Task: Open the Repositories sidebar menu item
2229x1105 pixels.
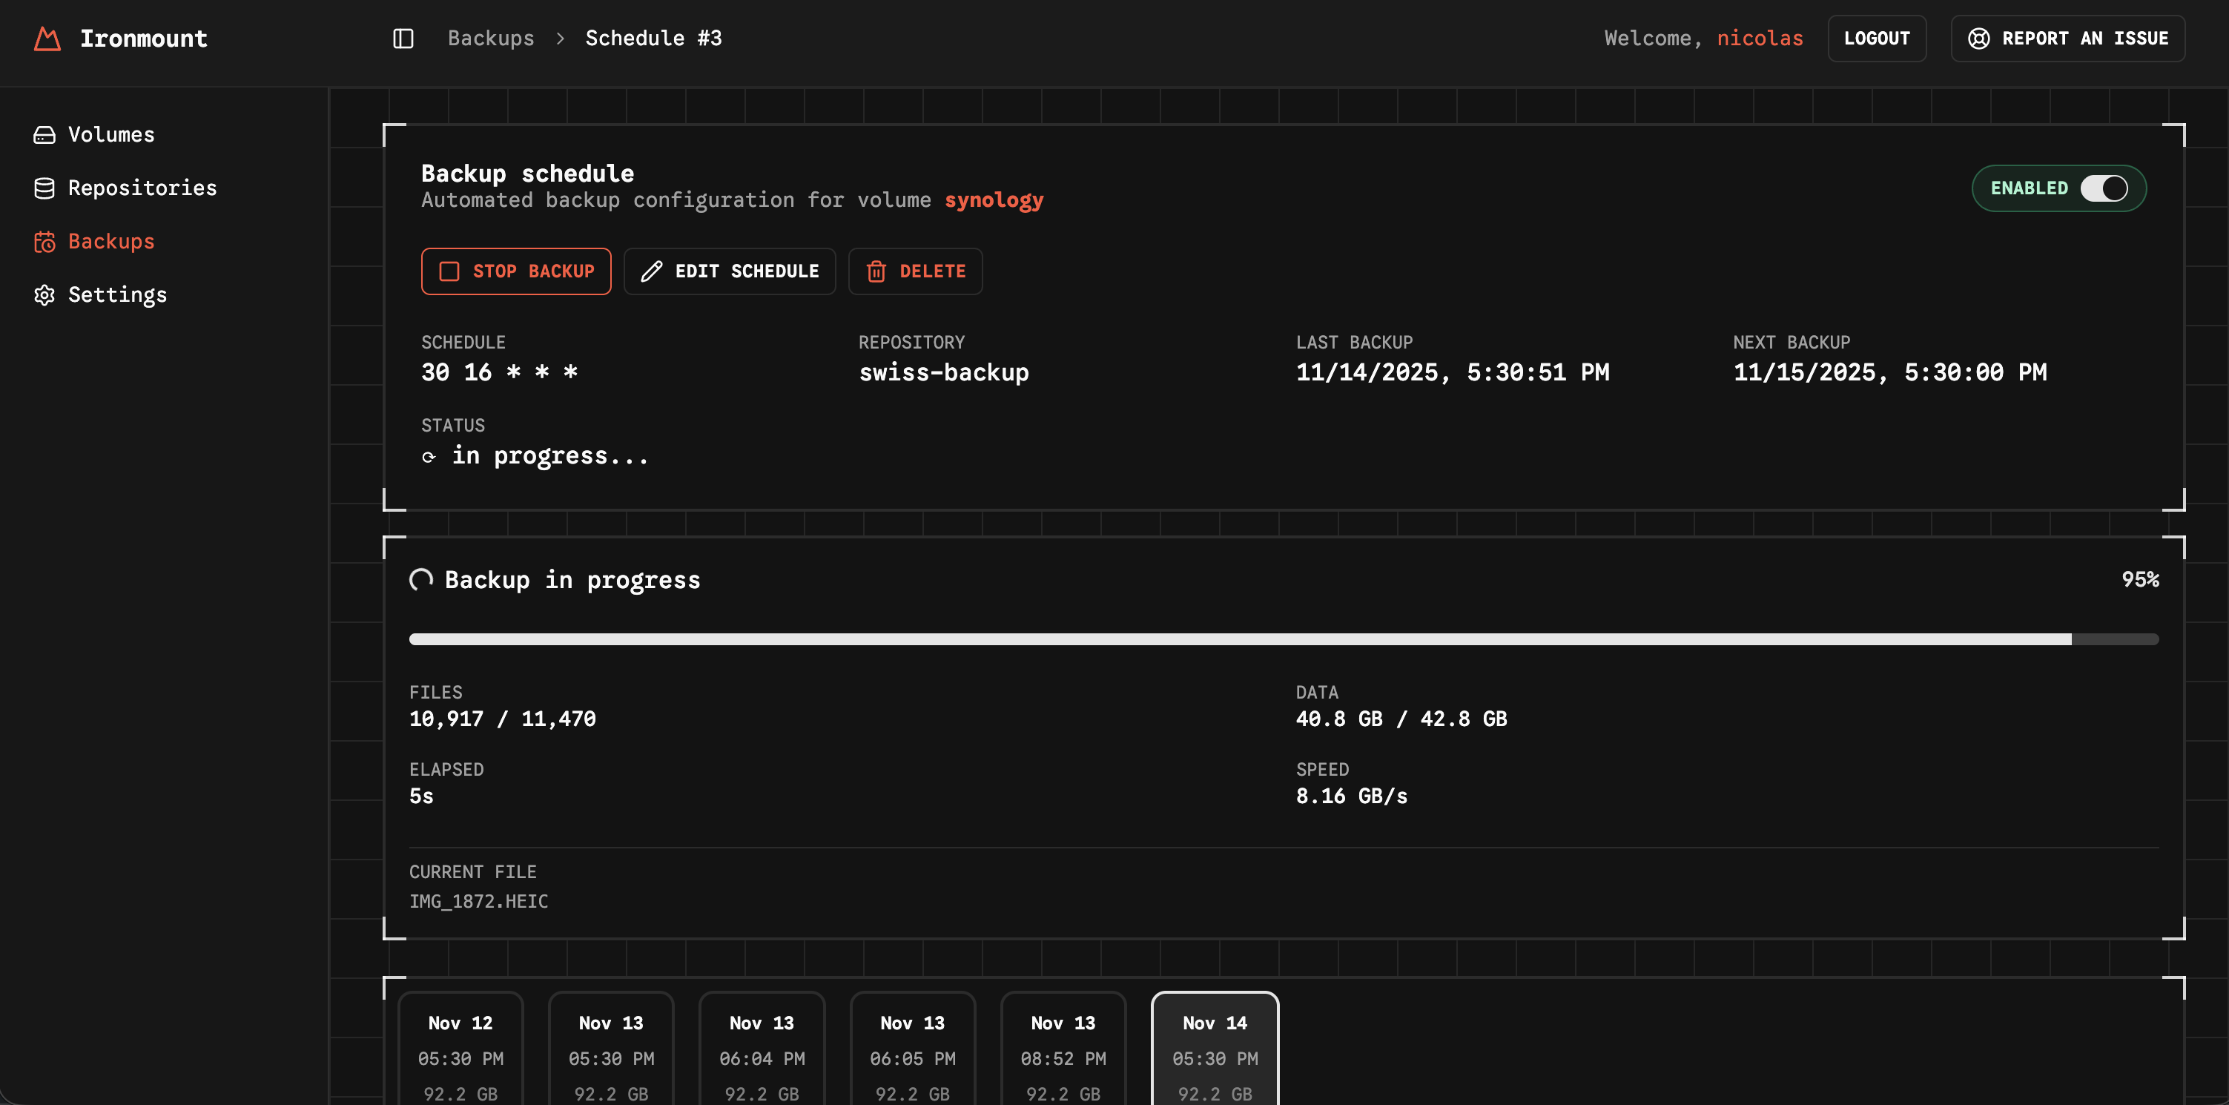Action: pos(142,188)
